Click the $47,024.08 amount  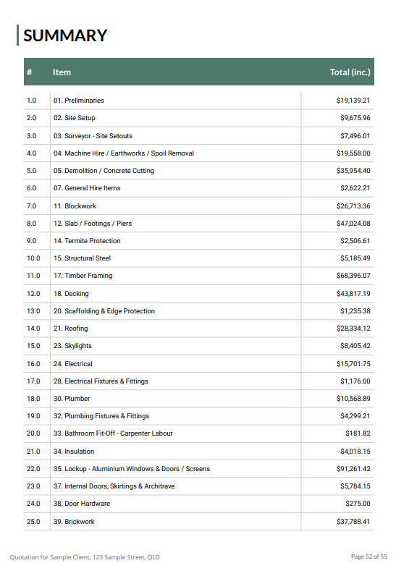point(353,224)
